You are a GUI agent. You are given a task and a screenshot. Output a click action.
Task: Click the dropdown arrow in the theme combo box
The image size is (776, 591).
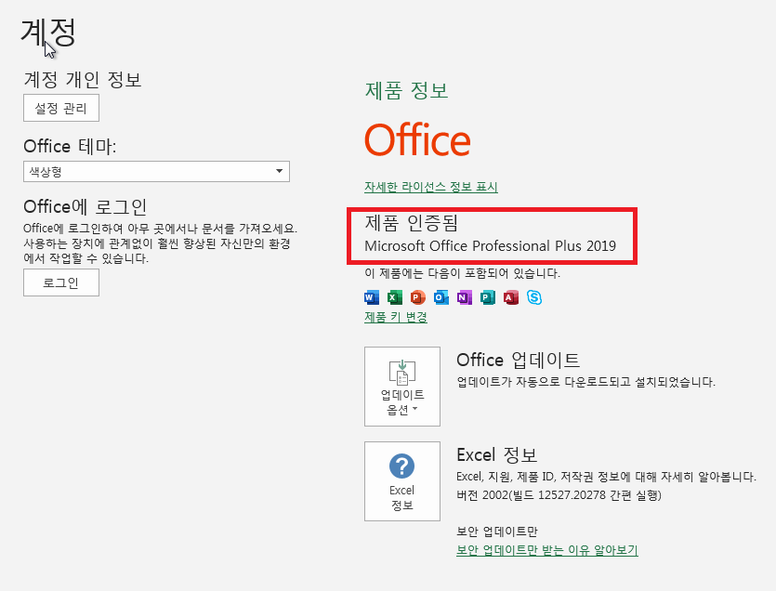(x=280, y=172)
